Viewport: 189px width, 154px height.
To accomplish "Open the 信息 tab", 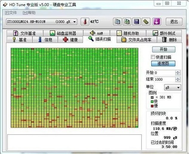I will click(x=45, y=40).
